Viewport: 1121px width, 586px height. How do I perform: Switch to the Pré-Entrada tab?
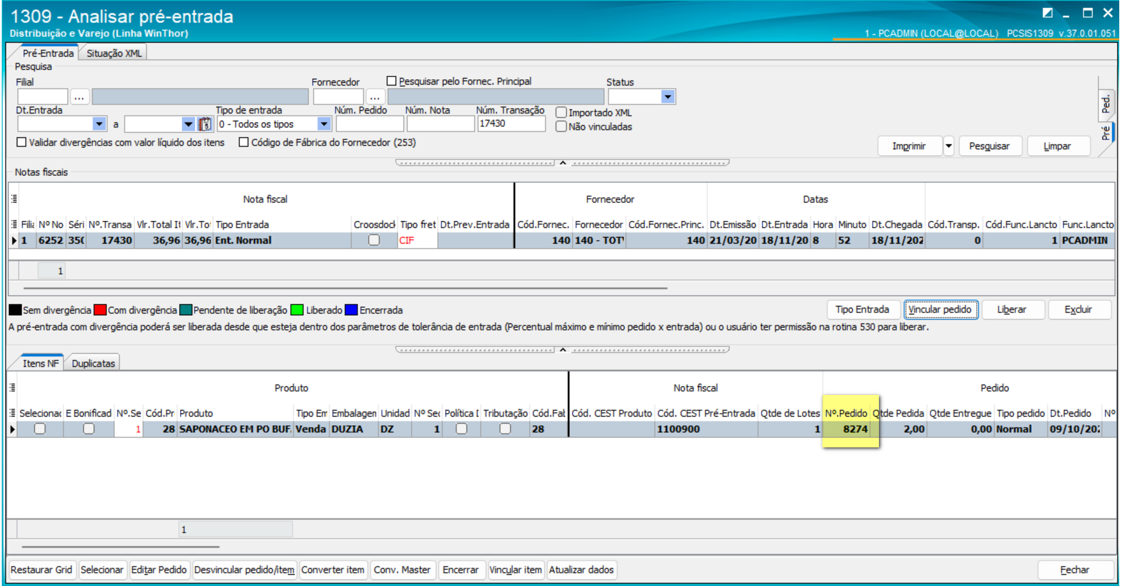pyautogui.click(x=48, y=53)
